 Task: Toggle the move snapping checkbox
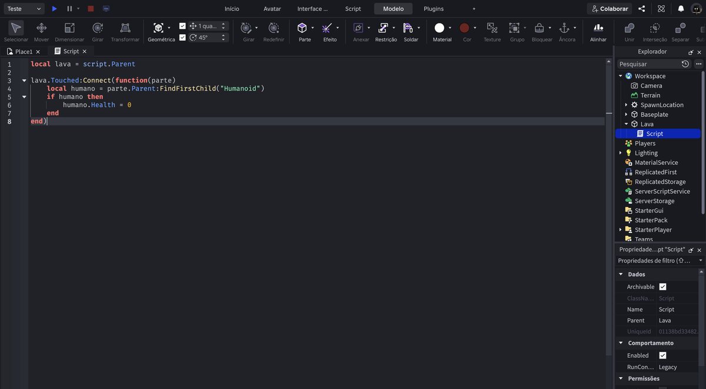pos(182,26)
